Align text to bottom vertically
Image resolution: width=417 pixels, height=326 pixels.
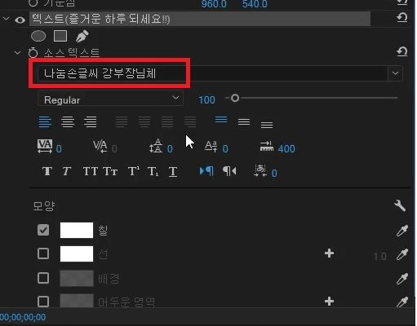267,125
